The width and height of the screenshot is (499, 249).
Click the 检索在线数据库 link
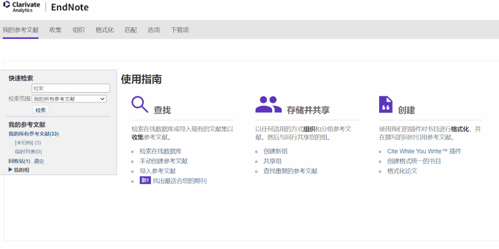pyautogui.click(x=161, y=151)
